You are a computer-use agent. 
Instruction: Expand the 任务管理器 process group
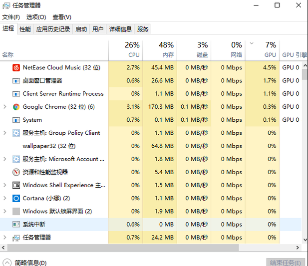5,238
